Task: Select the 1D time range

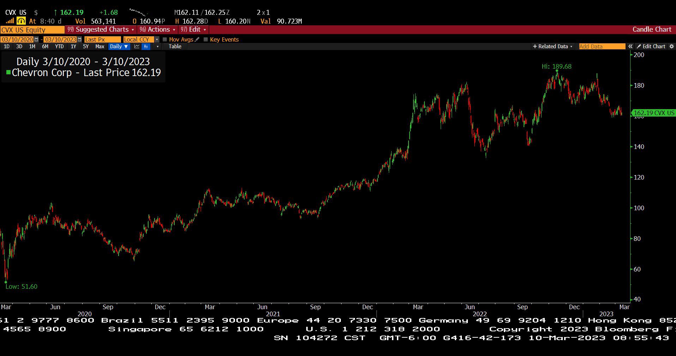Action: click(x=6, y=46)
